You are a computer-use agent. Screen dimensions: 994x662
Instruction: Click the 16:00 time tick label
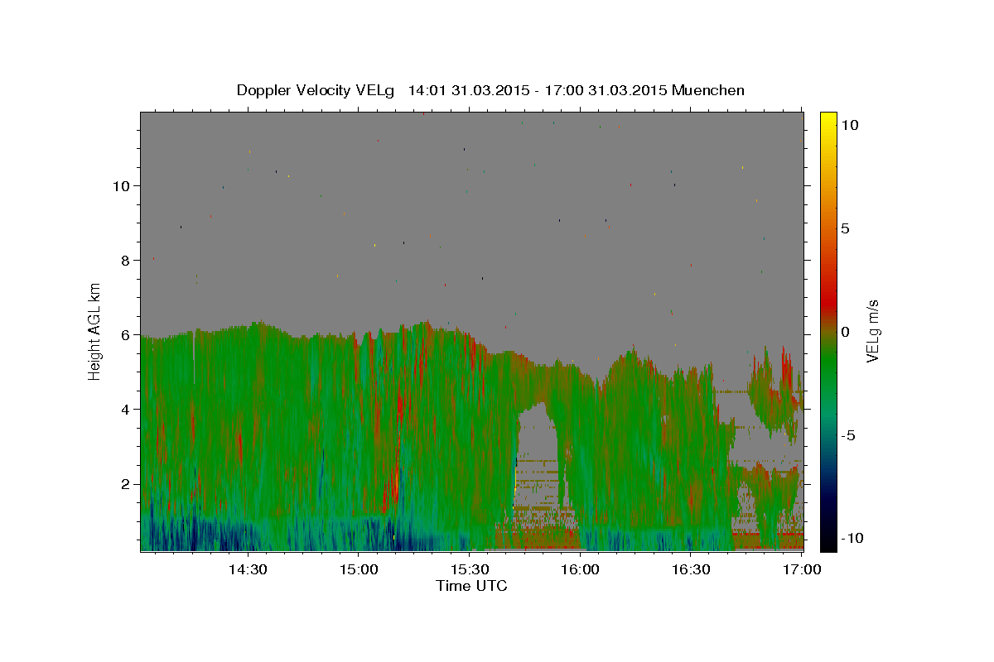[x=580, y=569]
